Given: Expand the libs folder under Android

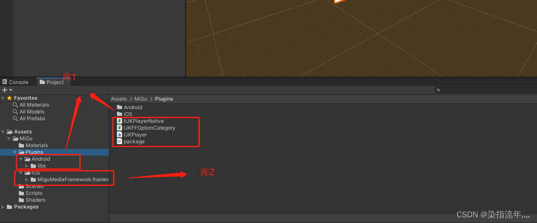Looking at the screenshot, I should coord(27,166).
